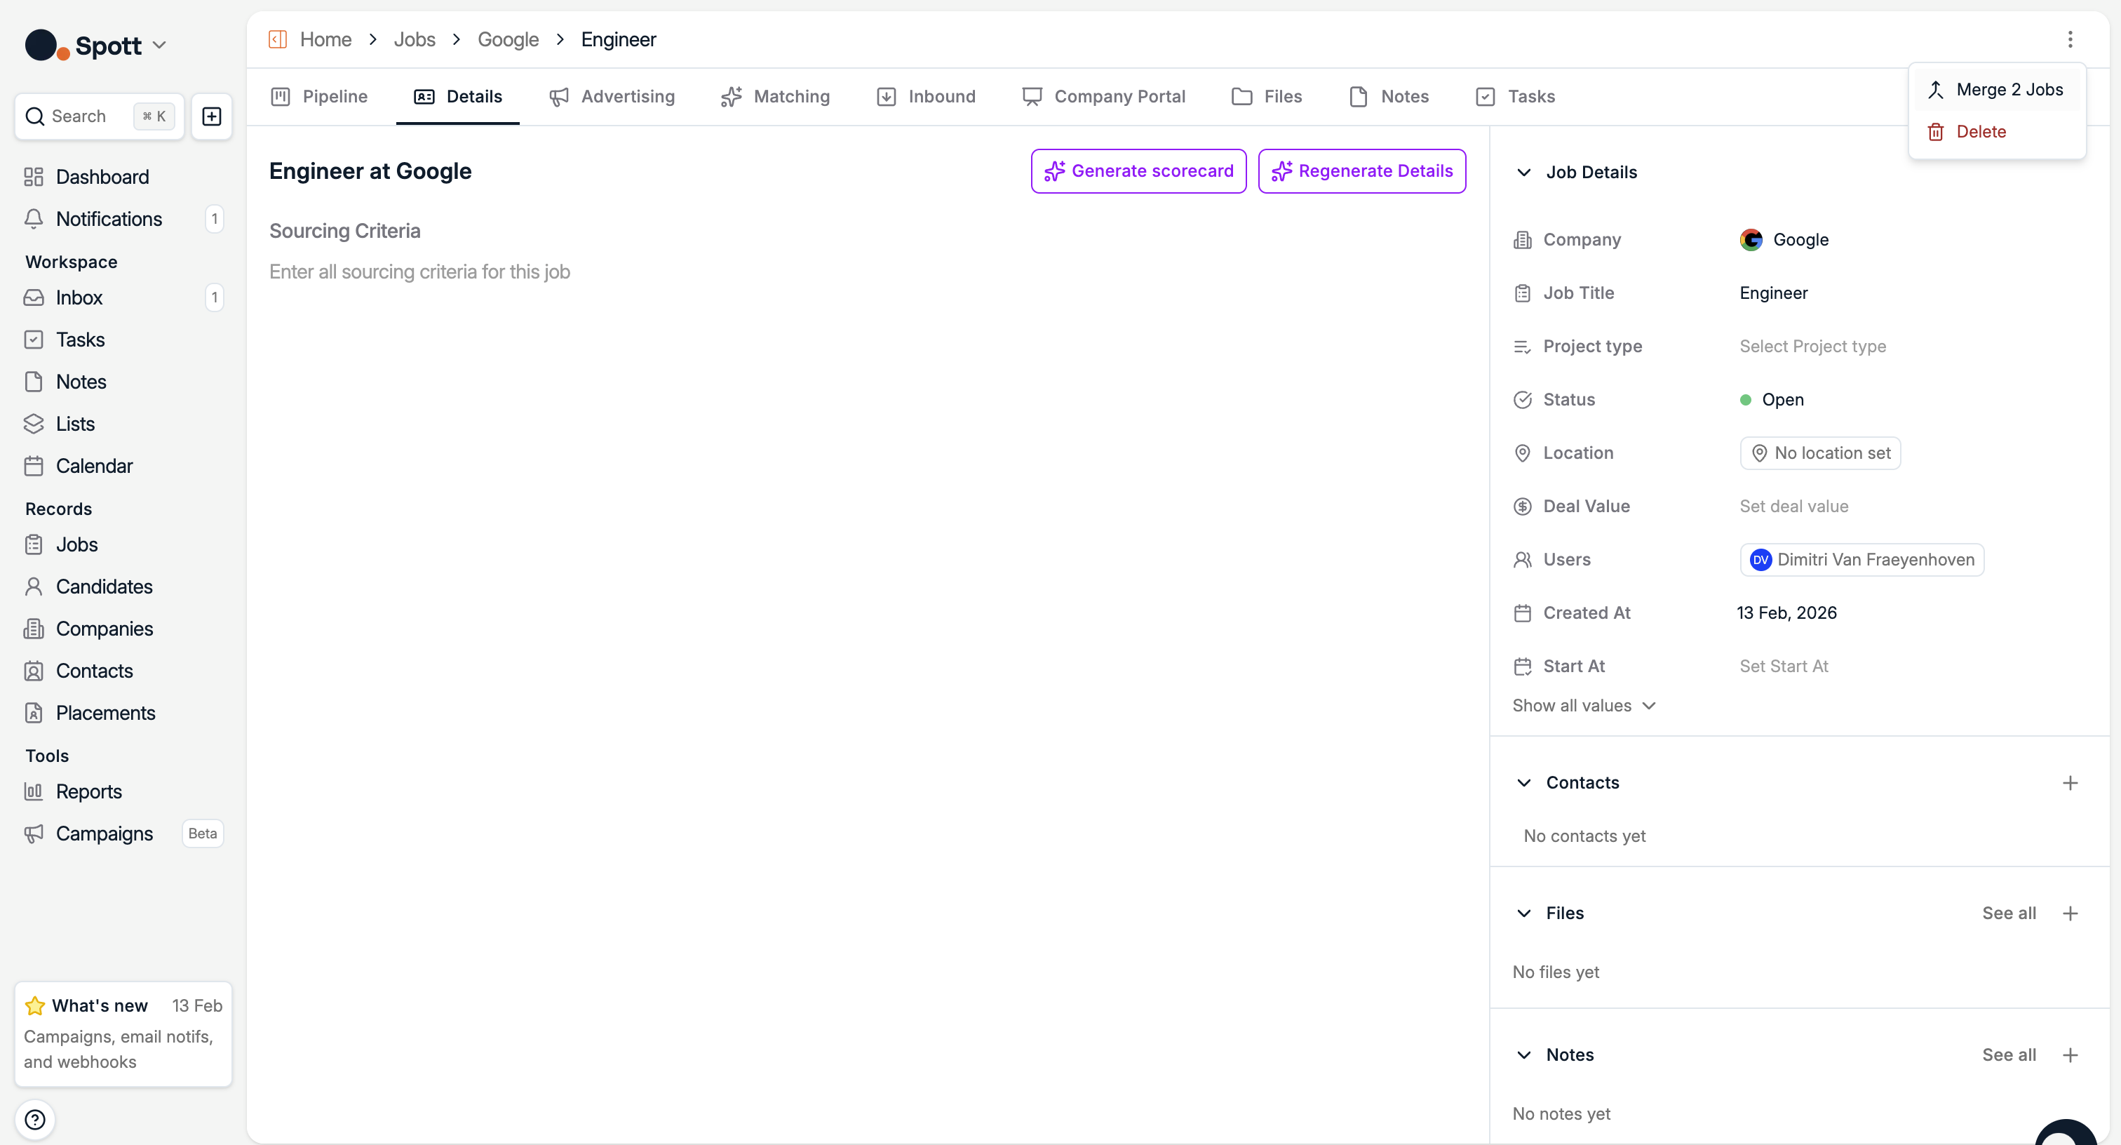Viewport: 2121px width, 1145px height.
Task: Click Regenerate Details button
Action: (x=1362, y=170)
